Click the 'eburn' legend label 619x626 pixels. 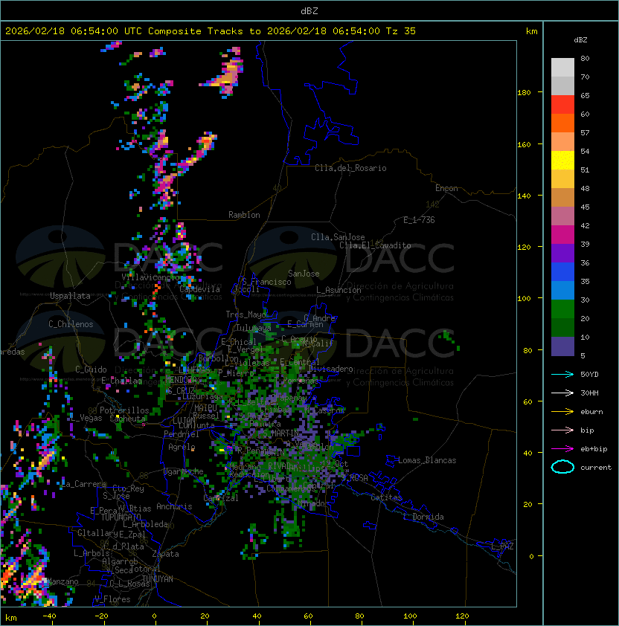point(591,412)
